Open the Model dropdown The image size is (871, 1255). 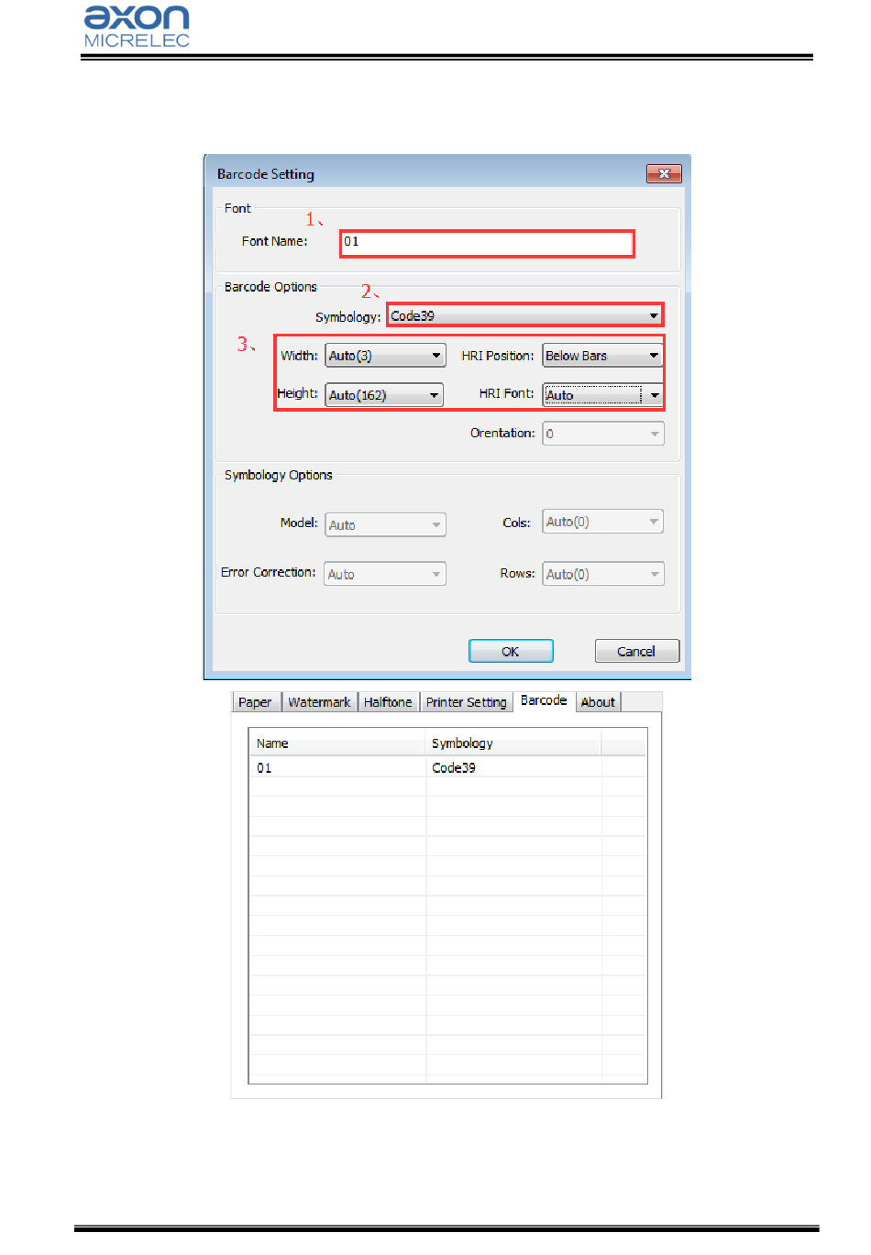click(x=385, y=524)
